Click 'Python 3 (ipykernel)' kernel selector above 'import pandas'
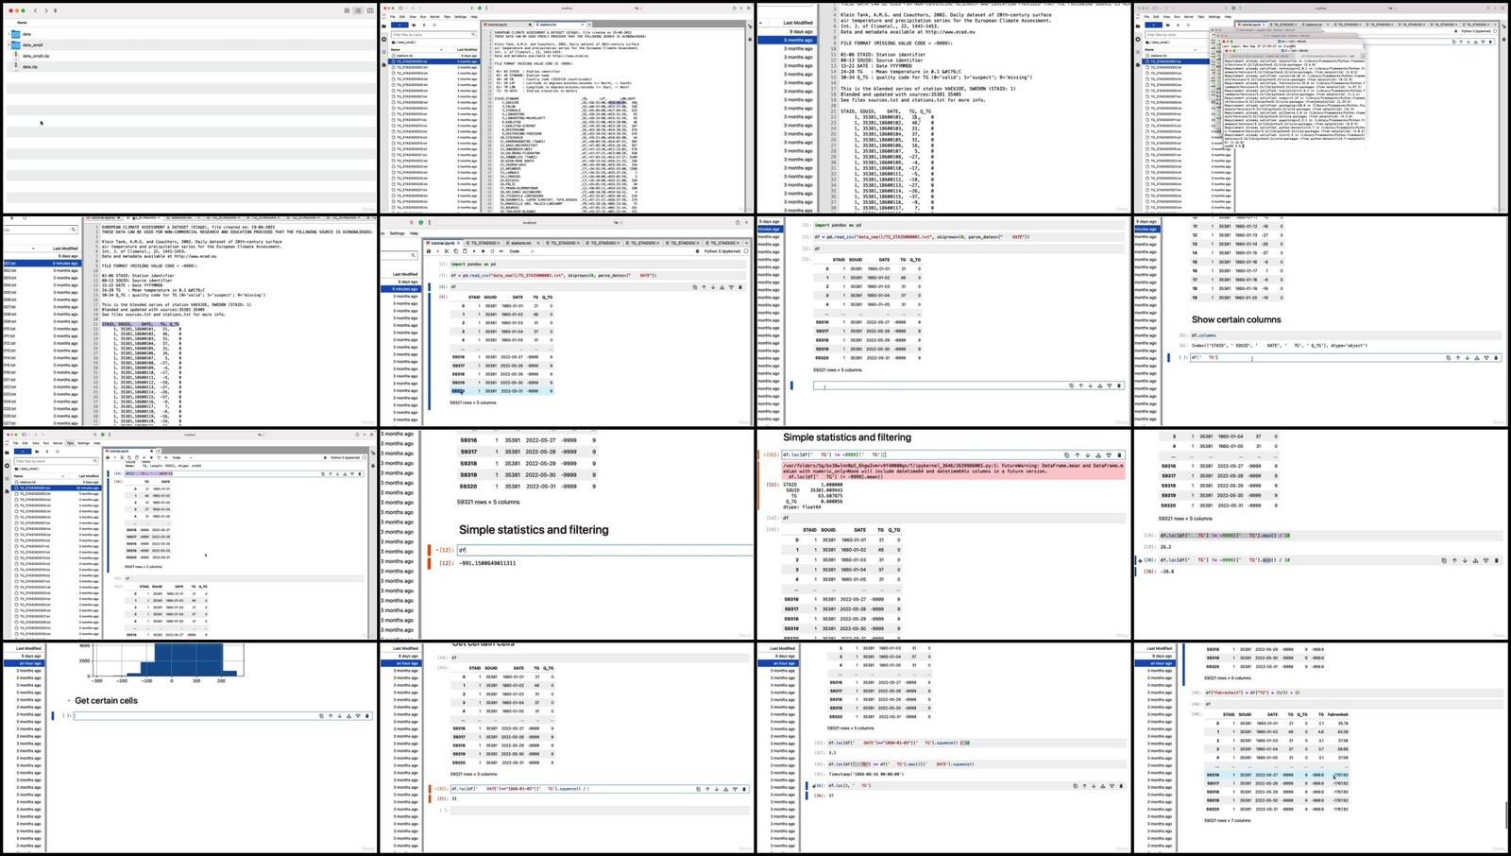 [723, 251]
